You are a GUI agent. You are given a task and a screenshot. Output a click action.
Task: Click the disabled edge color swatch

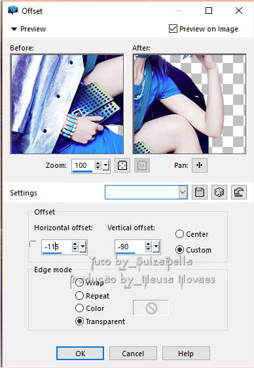pos(151,308)
